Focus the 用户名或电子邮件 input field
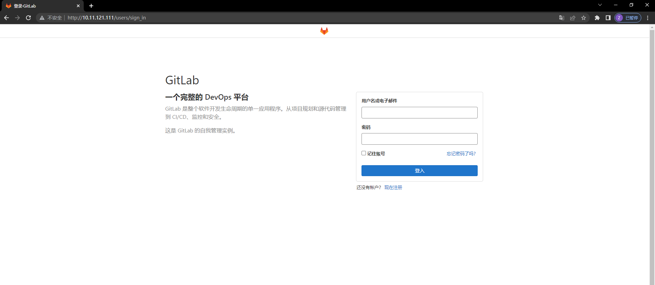The width and height of the screenshot is (655, 285). pos(419,113)
